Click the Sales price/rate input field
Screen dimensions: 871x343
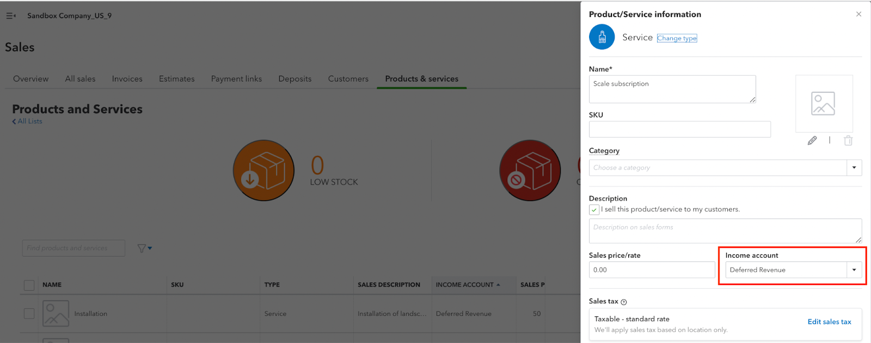click(652, 270)
